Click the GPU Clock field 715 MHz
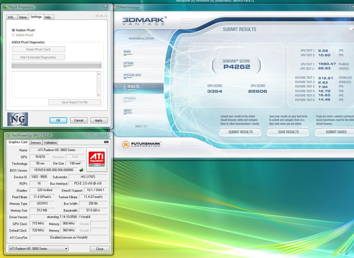The width and height of the screenshot is (354, 258). [38, 223]
